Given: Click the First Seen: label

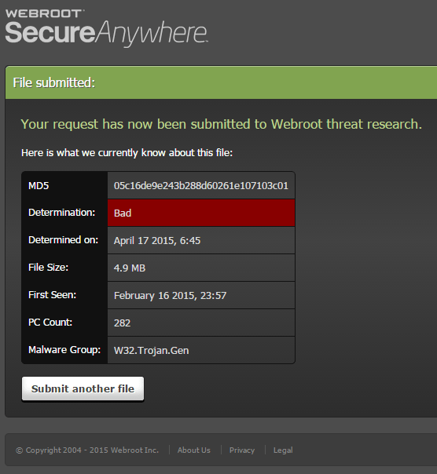Looking at the screenshot, I should pyautogui.click(x=53, y=295).
